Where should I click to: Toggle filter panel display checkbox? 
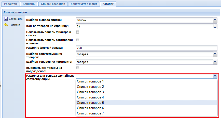pyautogui.click(x=78, y=32)
